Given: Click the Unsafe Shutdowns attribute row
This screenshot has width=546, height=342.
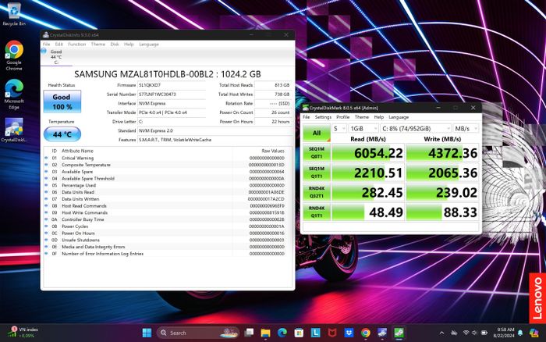Looking at the screenshot, I should [165, 240].
